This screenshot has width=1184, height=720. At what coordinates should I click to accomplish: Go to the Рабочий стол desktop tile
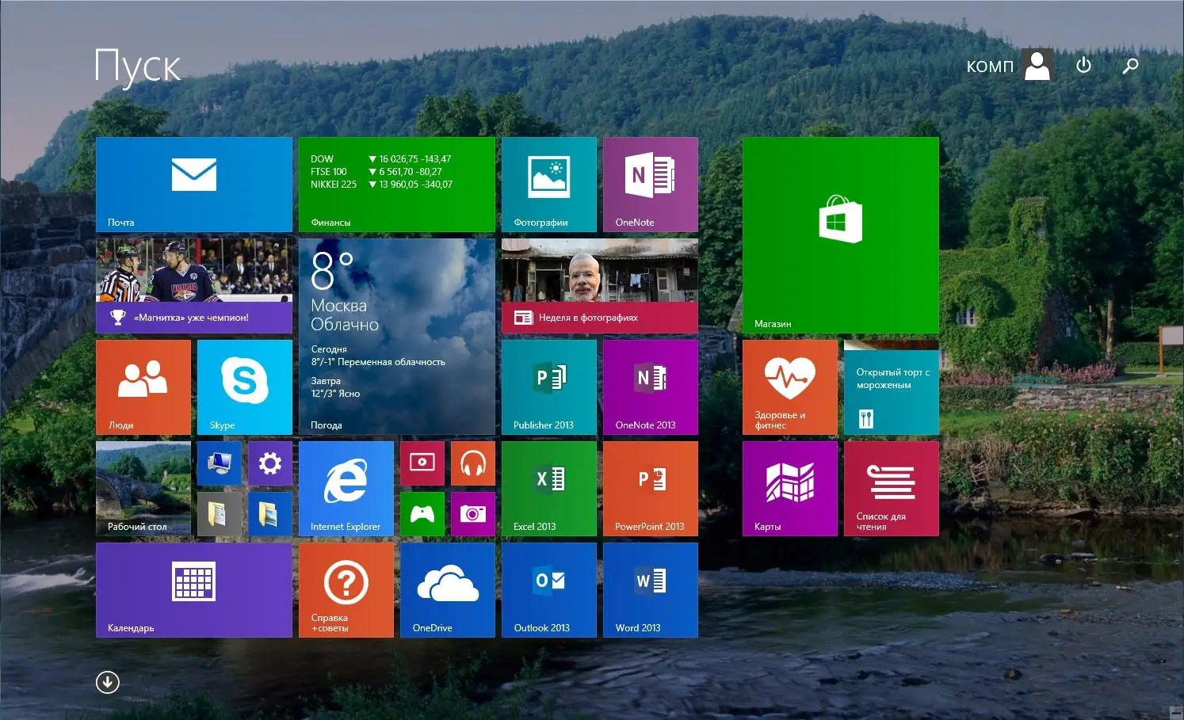(143, 489)
